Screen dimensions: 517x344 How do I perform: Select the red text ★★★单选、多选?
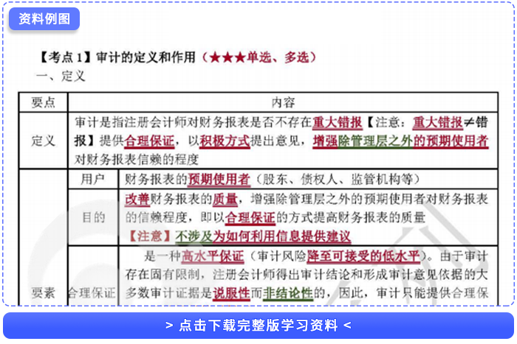click(x=259, y=57)
